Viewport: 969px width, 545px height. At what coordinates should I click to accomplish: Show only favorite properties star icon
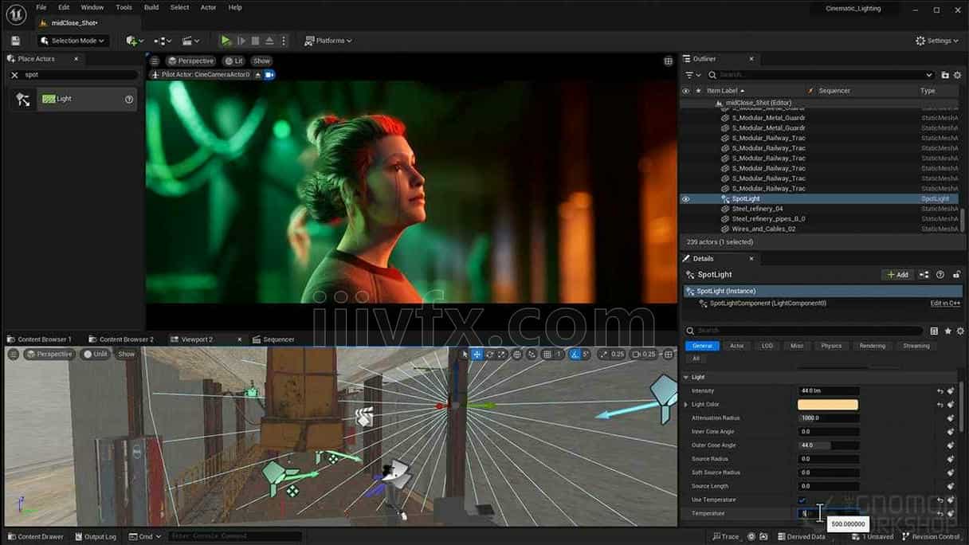(947, 331)
